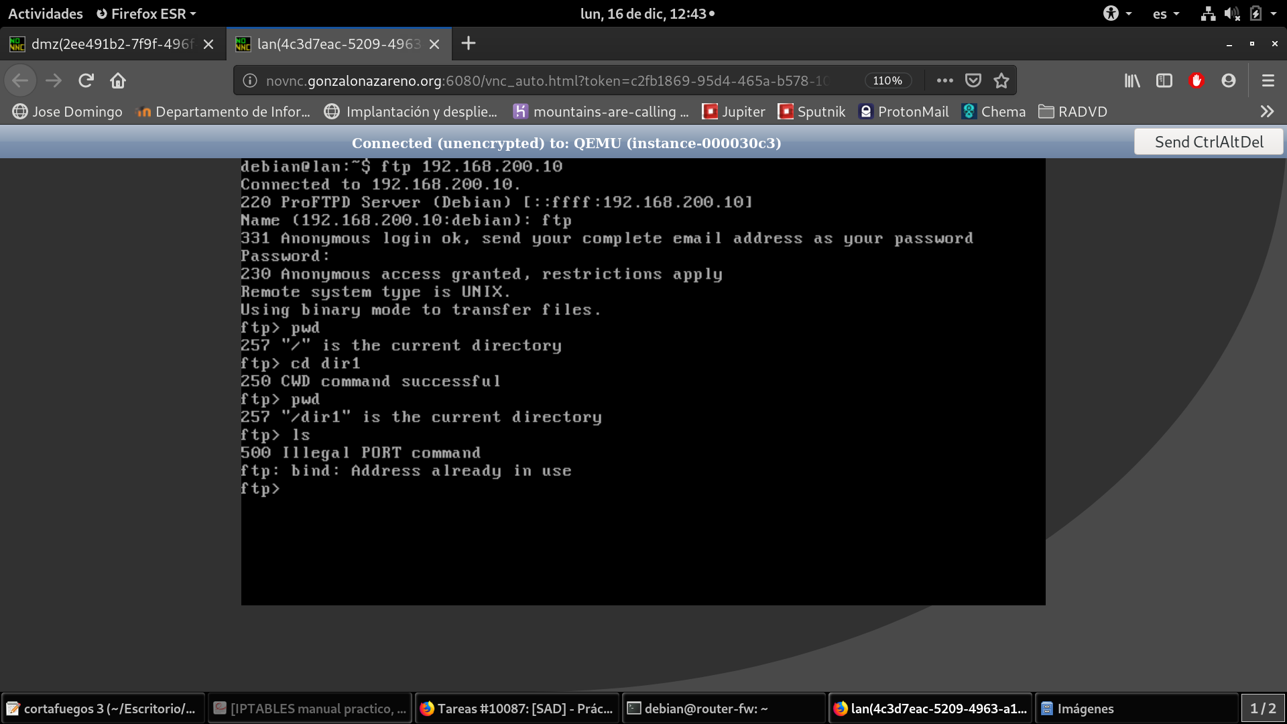This screenshot has width=1287, height=724.
Task: Open the Firefox hamburger menu
Action: 1268,80
